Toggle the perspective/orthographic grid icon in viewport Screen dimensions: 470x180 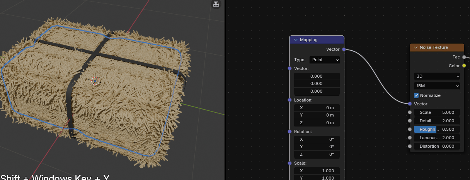pyautogui.click(x=216, y=4)
